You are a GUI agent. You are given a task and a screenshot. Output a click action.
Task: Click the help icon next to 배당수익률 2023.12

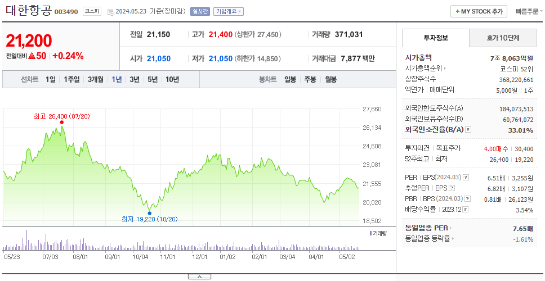pos(466,210)
